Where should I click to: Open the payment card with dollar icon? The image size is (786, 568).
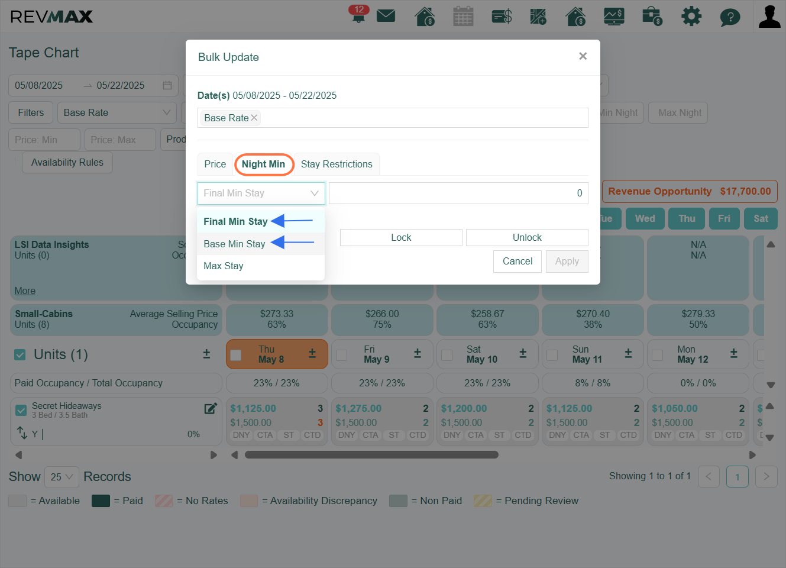tap(502, 16)
